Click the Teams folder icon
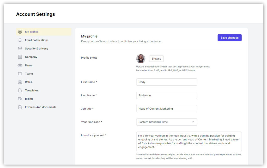This screenshot has width=267, height=168. 20,74
